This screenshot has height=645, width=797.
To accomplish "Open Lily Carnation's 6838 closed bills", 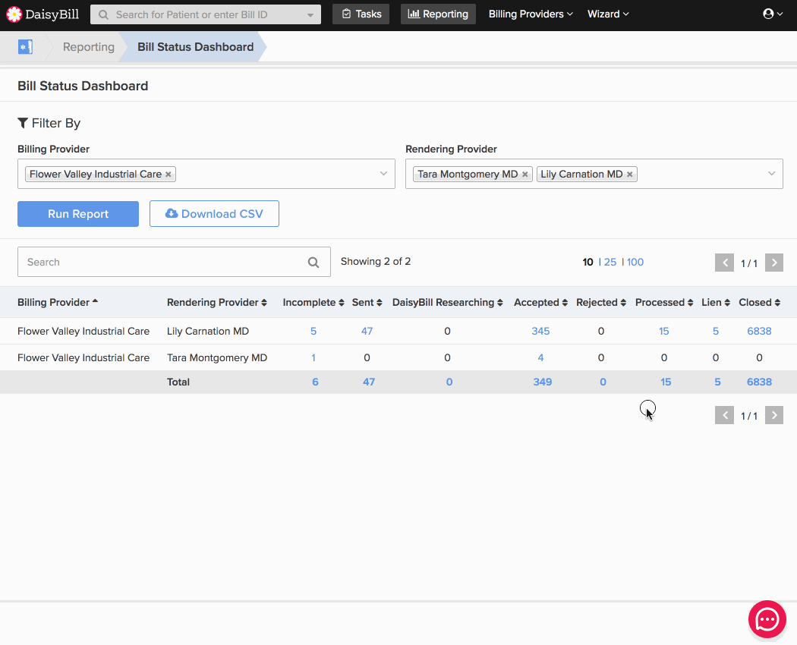I will point(759,332).
